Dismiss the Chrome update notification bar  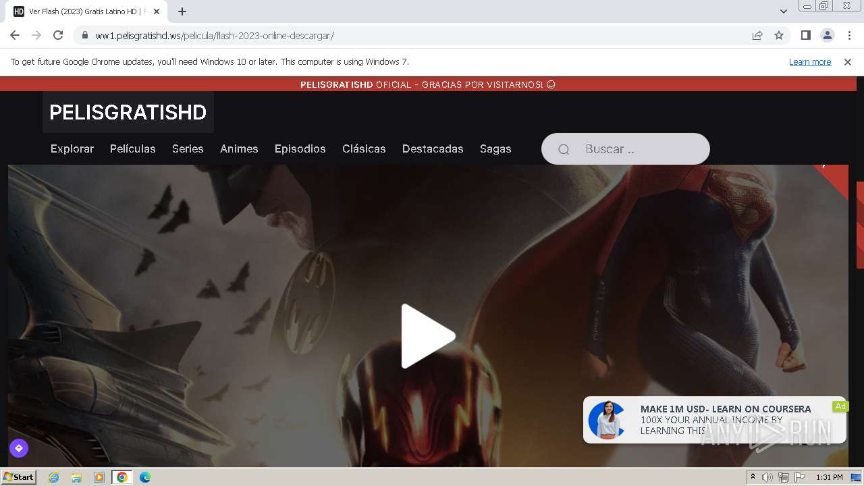tap(848, 61)
